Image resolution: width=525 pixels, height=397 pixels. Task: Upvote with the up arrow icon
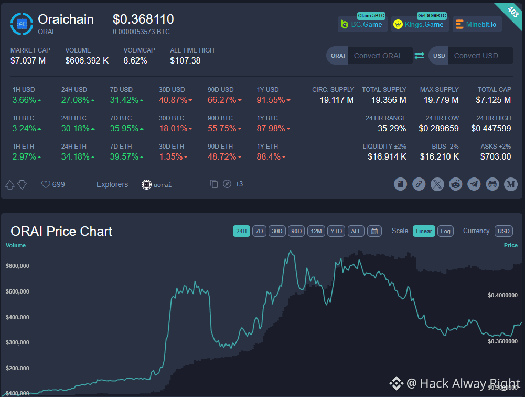(x=10, y=184)
